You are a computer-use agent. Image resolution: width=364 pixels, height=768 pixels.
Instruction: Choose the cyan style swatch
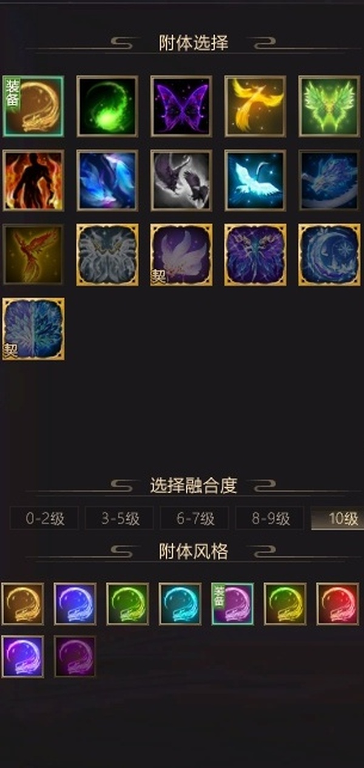[180, 604]
